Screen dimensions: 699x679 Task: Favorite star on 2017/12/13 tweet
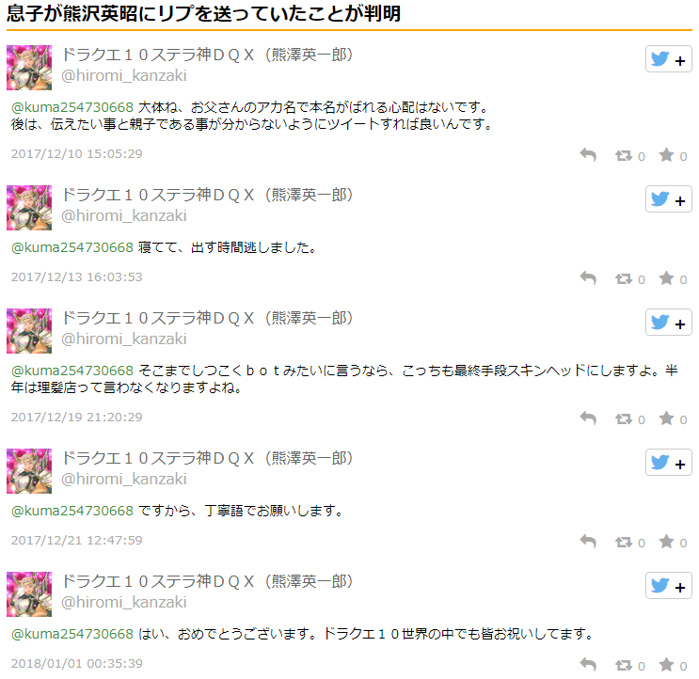666,278
